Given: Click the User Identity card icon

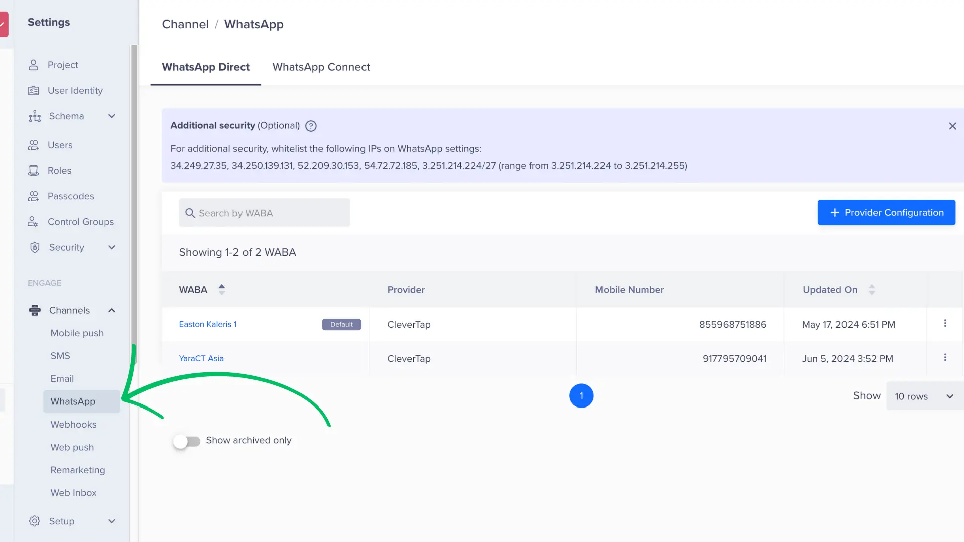Looking at the screenshot, I should (x=33, y=91).
